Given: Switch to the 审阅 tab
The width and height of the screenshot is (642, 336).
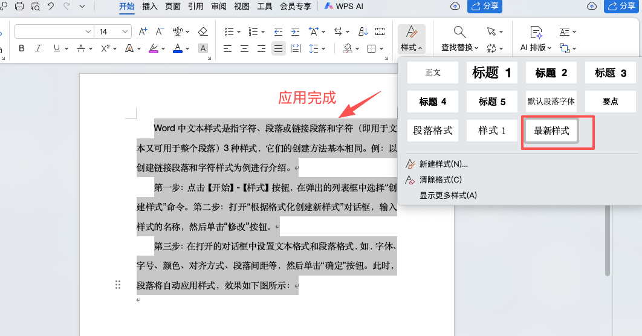Looking at the screenshot, I should point(219,6).
